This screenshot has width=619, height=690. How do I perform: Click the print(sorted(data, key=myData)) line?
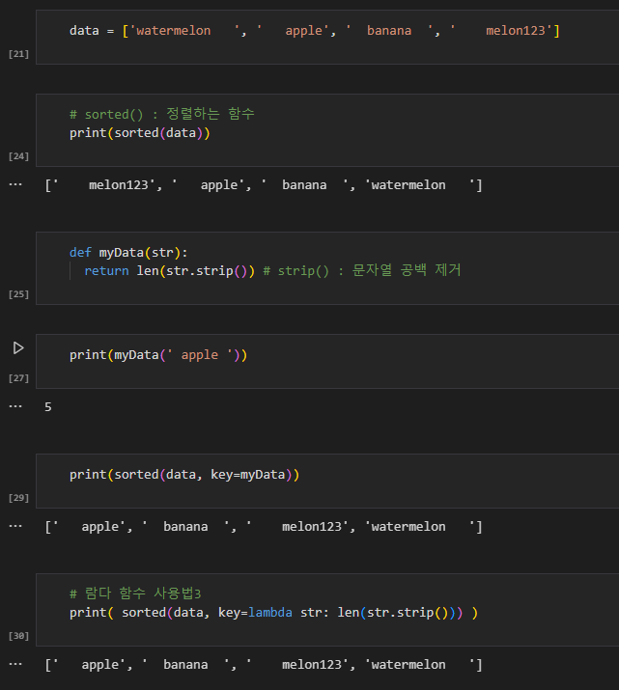(x=184, y=475)
